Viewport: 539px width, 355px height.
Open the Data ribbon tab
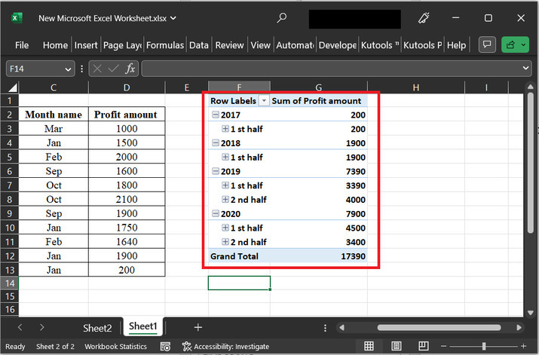pyautogui.click(x=199, y=45)
